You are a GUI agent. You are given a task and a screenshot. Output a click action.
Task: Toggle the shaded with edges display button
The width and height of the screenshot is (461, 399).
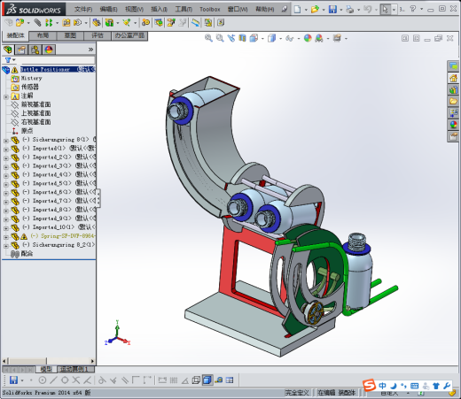coord(207,380)
